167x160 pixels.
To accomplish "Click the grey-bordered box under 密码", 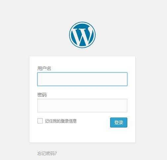I will coord(82,105).
